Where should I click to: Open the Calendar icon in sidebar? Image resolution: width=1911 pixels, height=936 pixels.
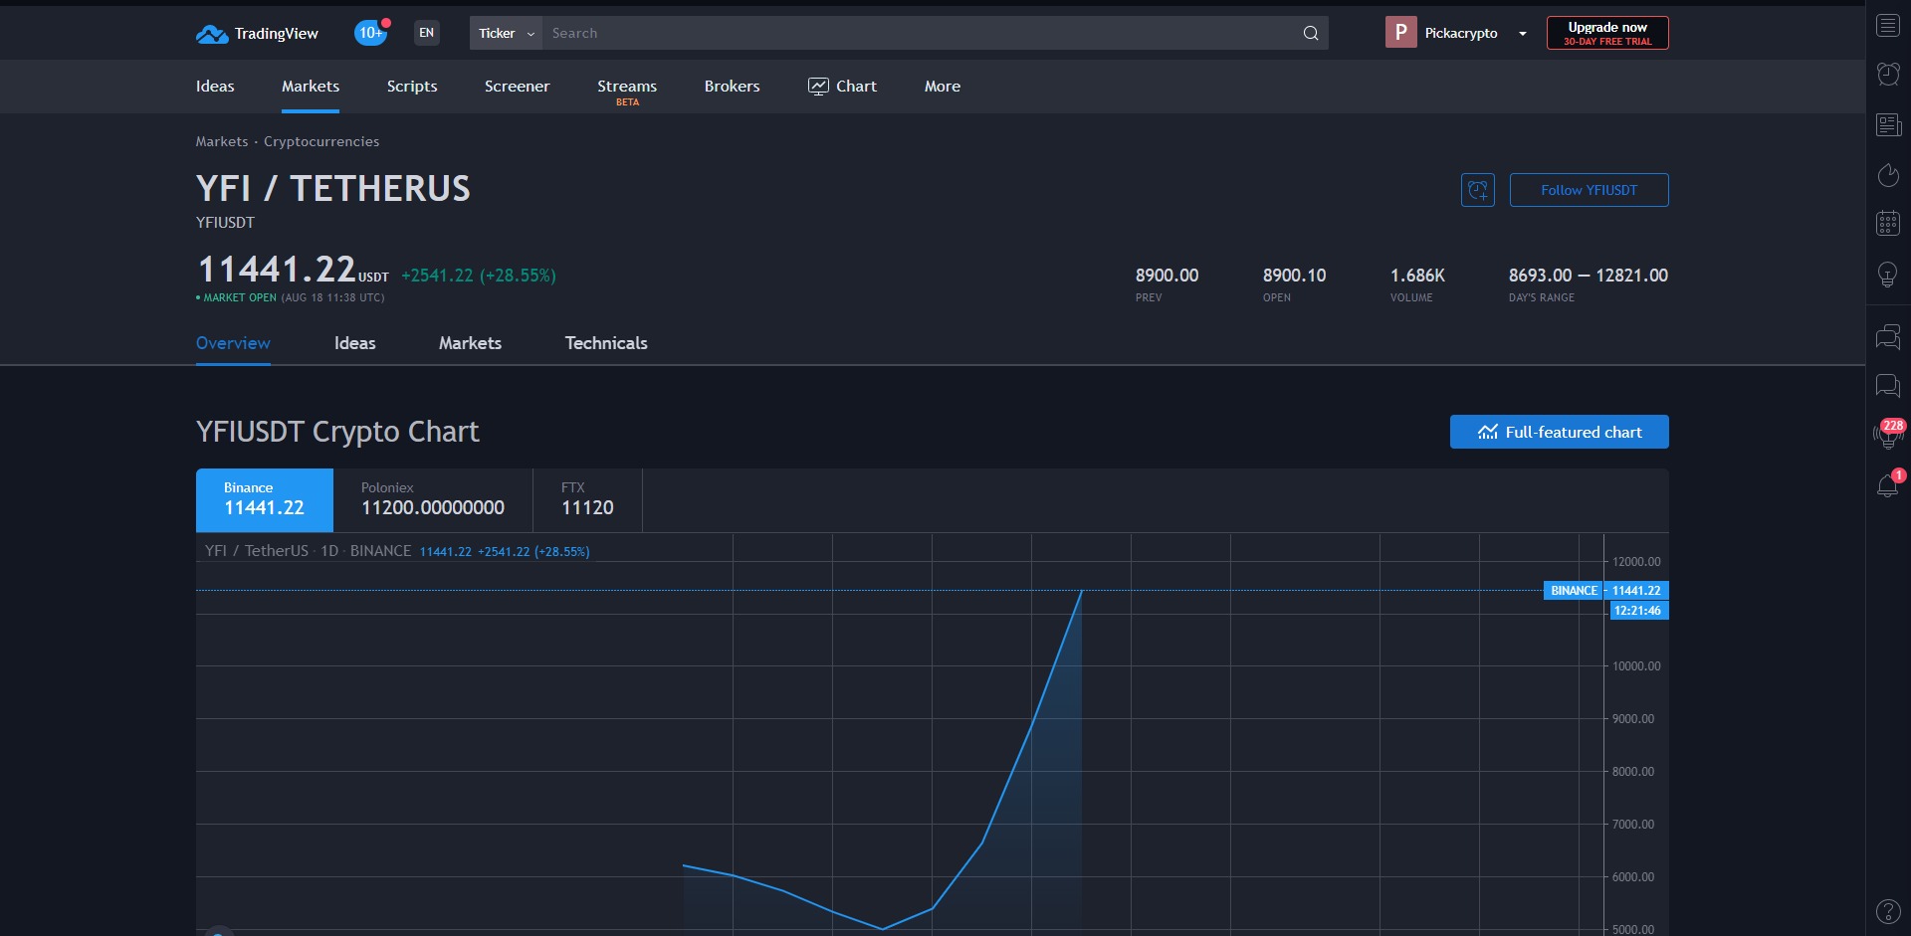click(x=1888, y=224)
